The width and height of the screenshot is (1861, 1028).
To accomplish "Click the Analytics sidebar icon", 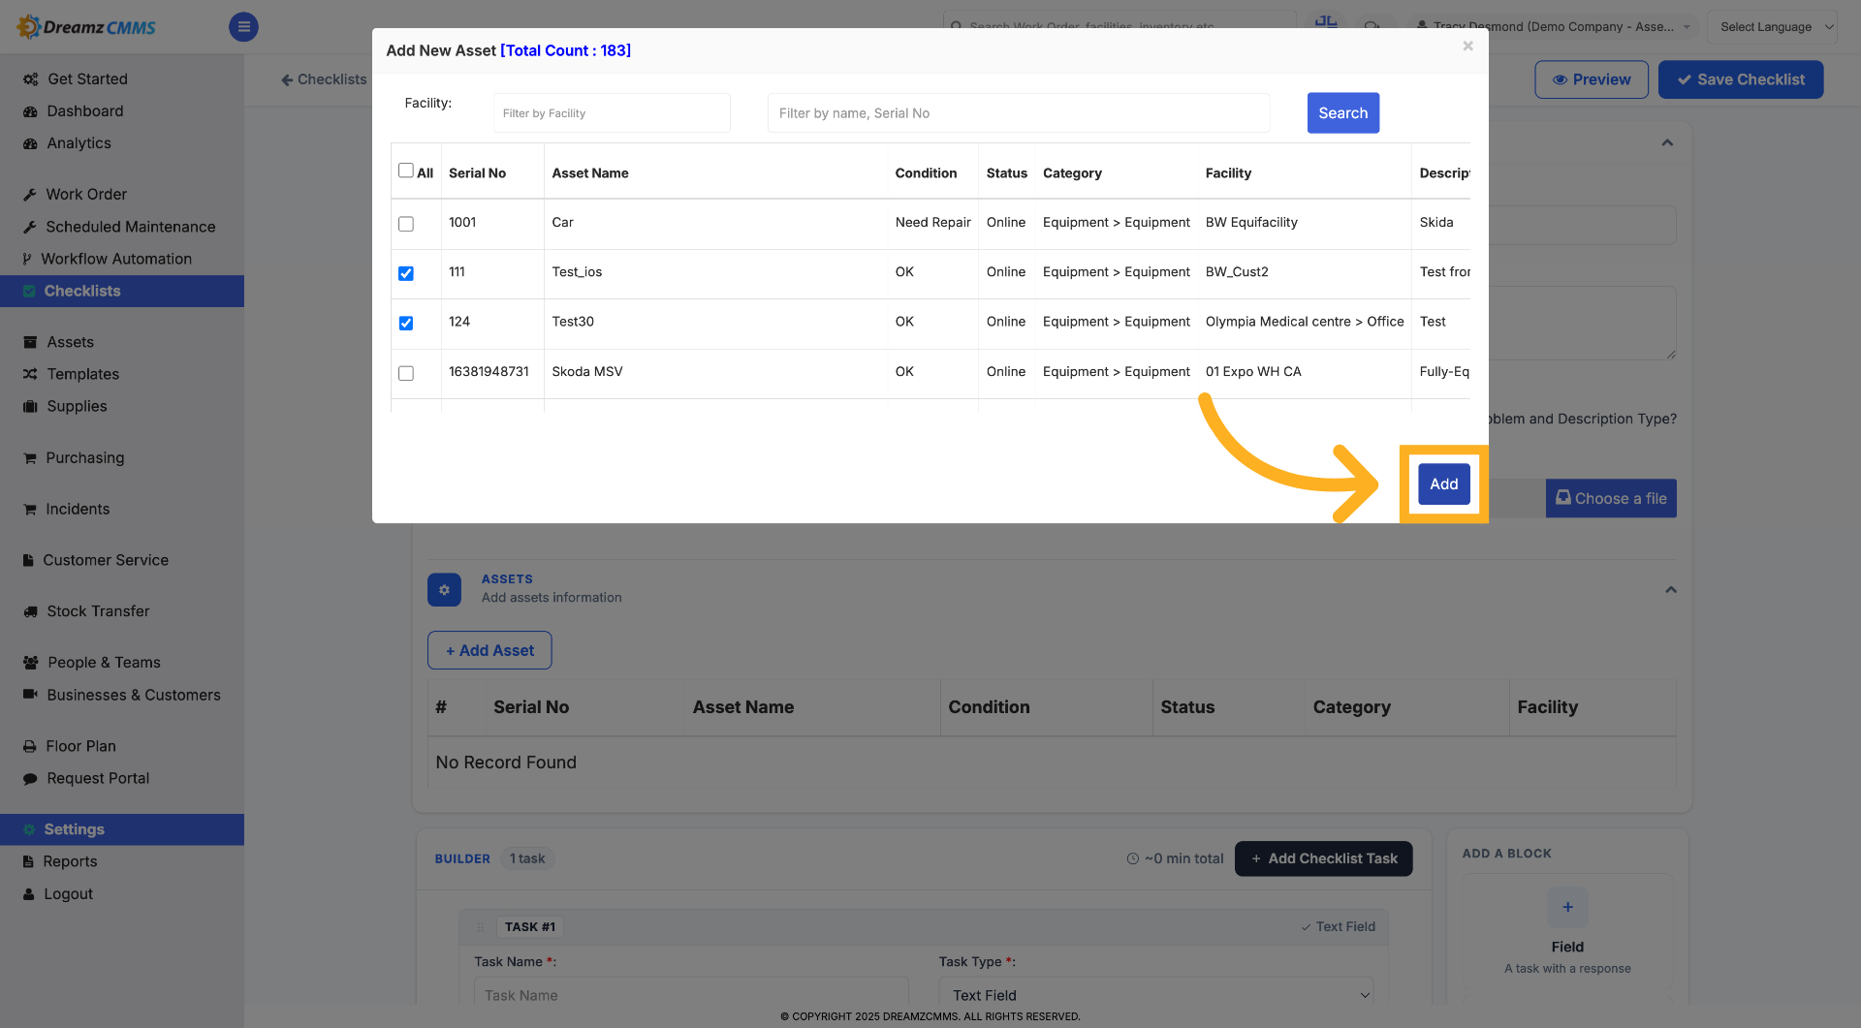I will tap(30, 143).
